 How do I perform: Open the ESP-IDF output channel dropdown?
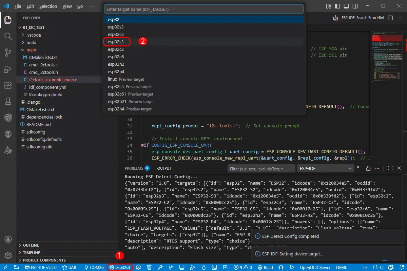325,168
